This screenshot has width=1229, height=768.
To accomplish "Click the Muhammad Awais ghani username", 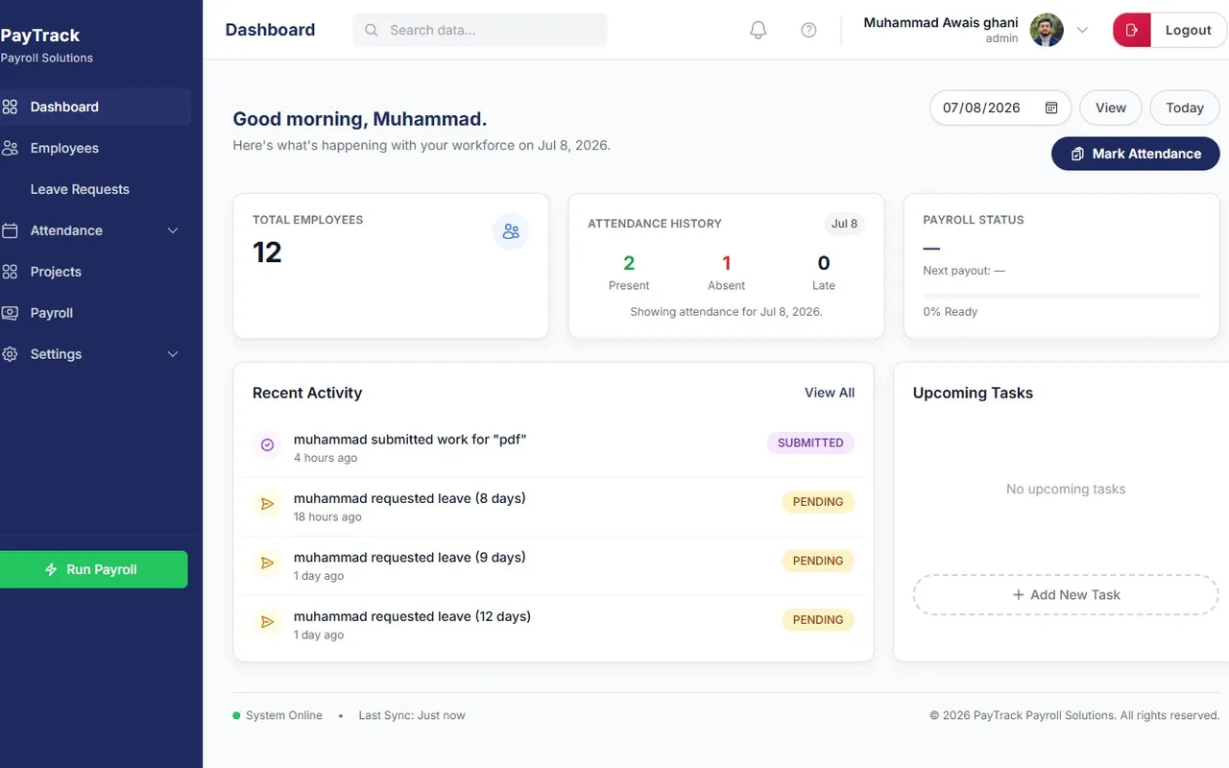I will point(941,22).
